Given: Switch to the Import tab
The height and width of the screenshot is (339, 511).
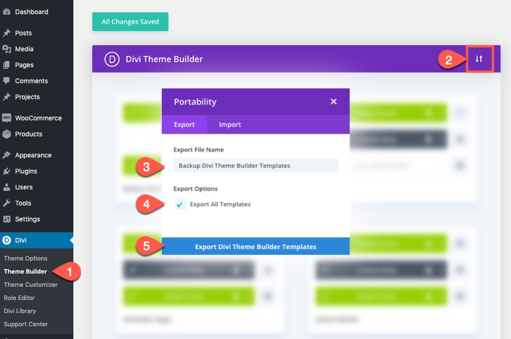Looking at the screenshot, I should [230, 124].
